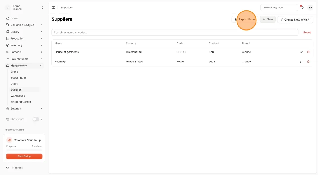
Task: Click Create New With AI
Action: tap(295, 20)
